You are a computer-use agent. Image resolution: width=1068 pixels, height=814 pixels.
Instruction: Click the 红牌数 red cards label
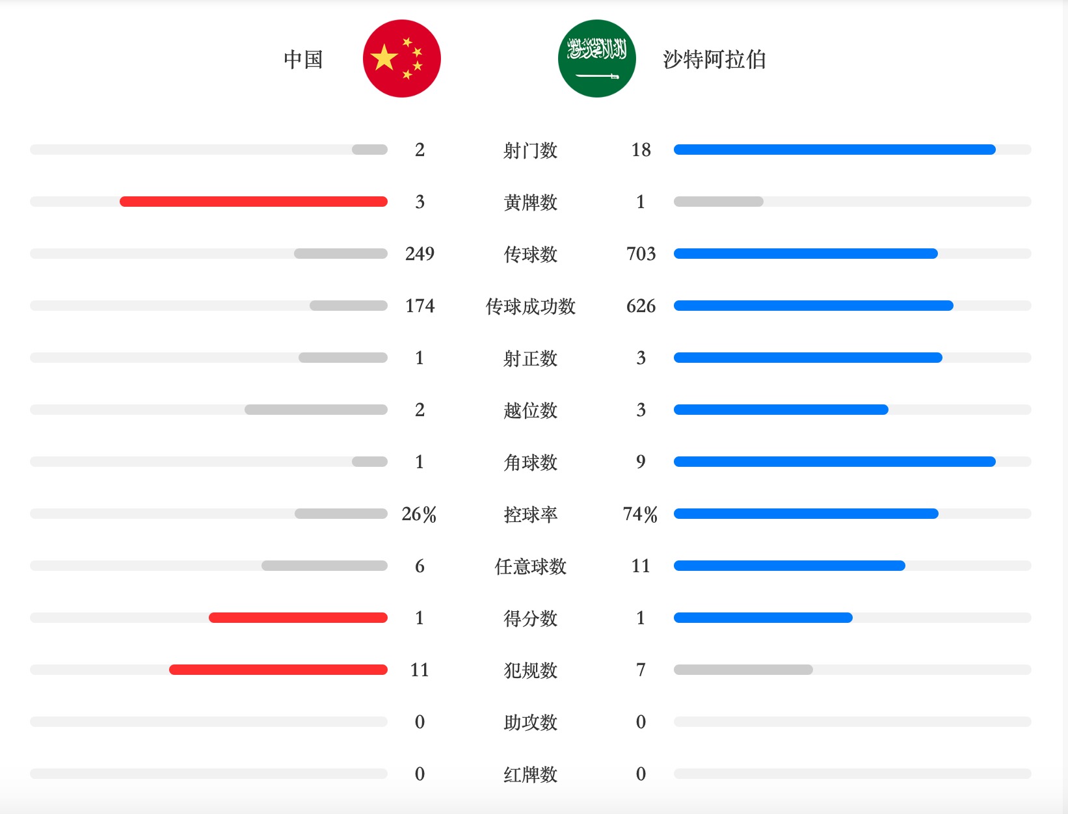point(531,774)
